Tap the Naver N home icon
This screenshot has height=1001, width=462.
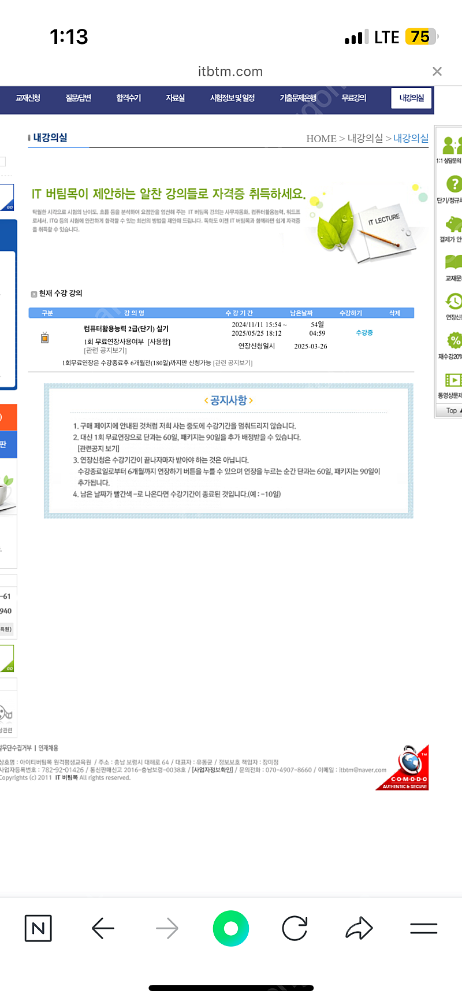[x=38, y=928]
